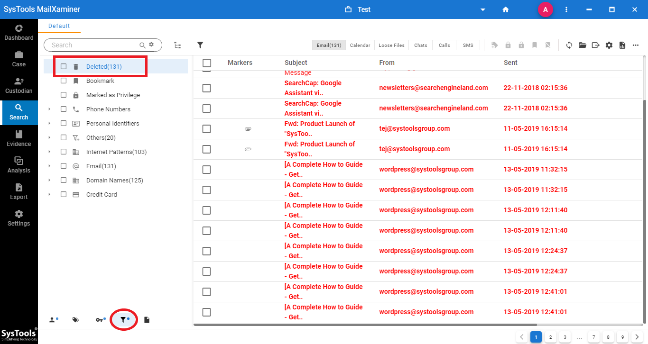Viewport: 648px width, 344px height.
Task: Open the Dashboard section in sidebar
Action: [x=19, y=32]
